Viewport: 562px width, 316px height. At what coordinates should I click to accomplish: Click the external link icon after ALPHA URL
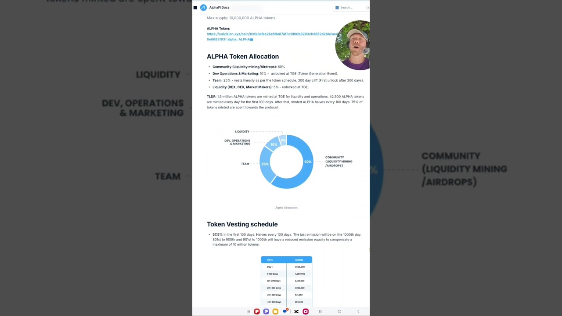(252, 39)
